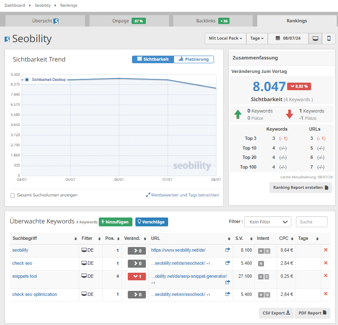
Task: Click intent badges in snippets tool row
Action: click(x=264, y=277)
